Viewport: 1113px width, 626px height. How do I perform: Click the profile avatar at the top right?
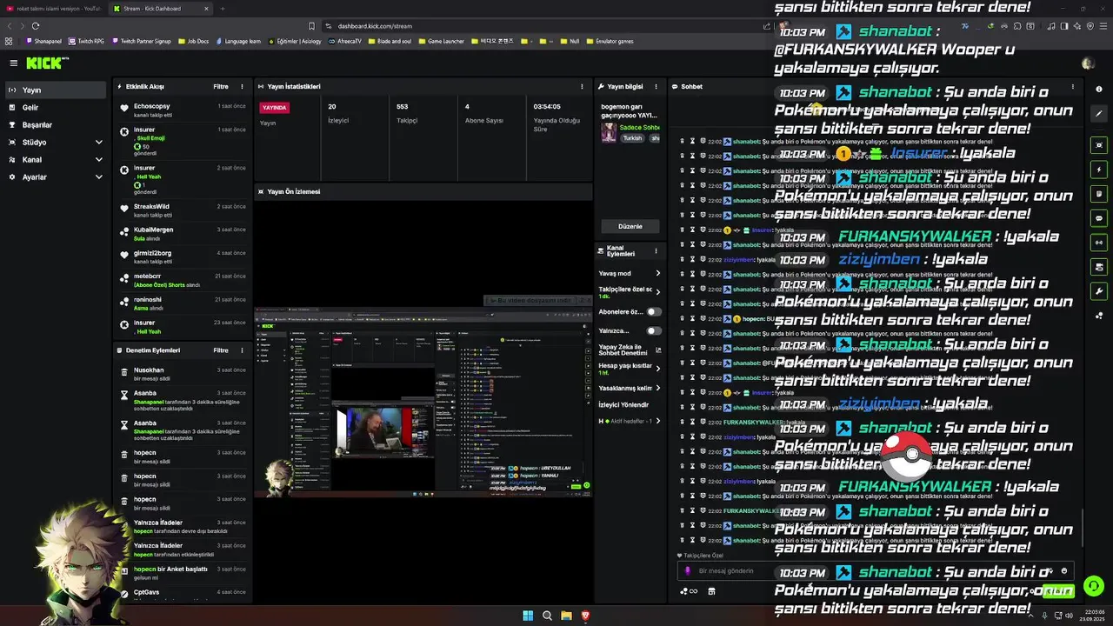[1088, 63]
